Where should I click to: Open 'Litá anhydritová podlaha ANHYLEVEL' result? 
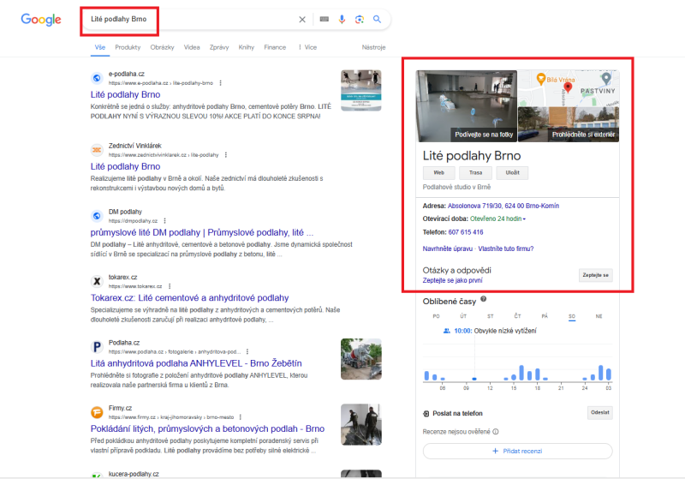pos(196,363)
